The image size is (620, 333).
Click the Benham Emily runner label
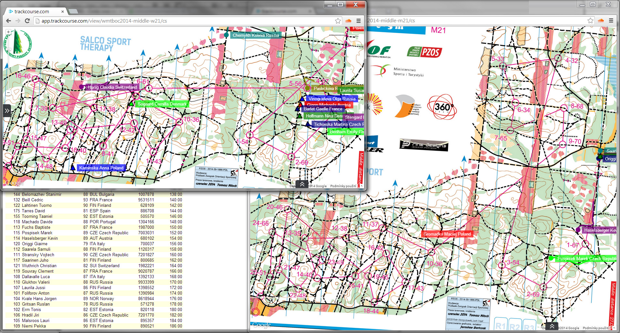346,132
